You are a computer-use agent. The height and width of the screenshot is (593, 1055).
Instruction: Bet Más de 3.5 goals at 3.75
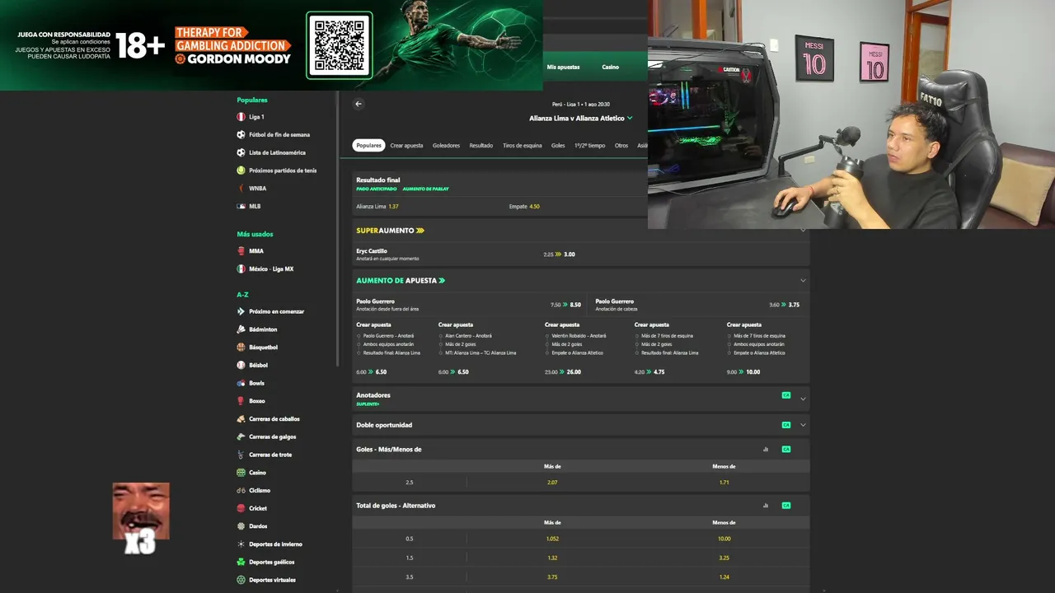[x=552, y=577]
